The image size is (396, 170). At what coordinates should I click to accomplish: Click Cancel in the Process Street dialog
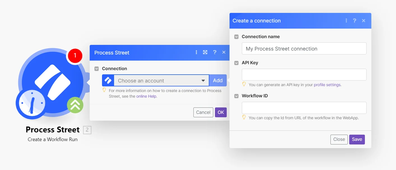(203, 112)
